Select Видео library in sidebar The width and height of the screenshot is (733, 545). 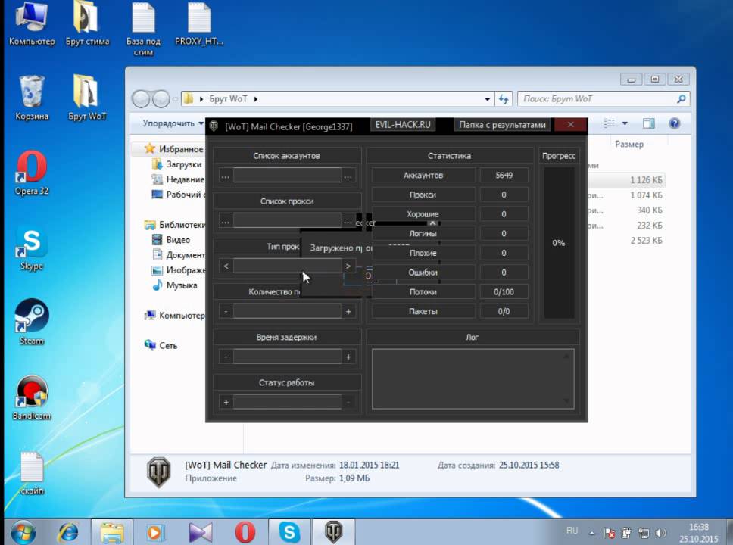pyautogui.click(x=171, y=240)
